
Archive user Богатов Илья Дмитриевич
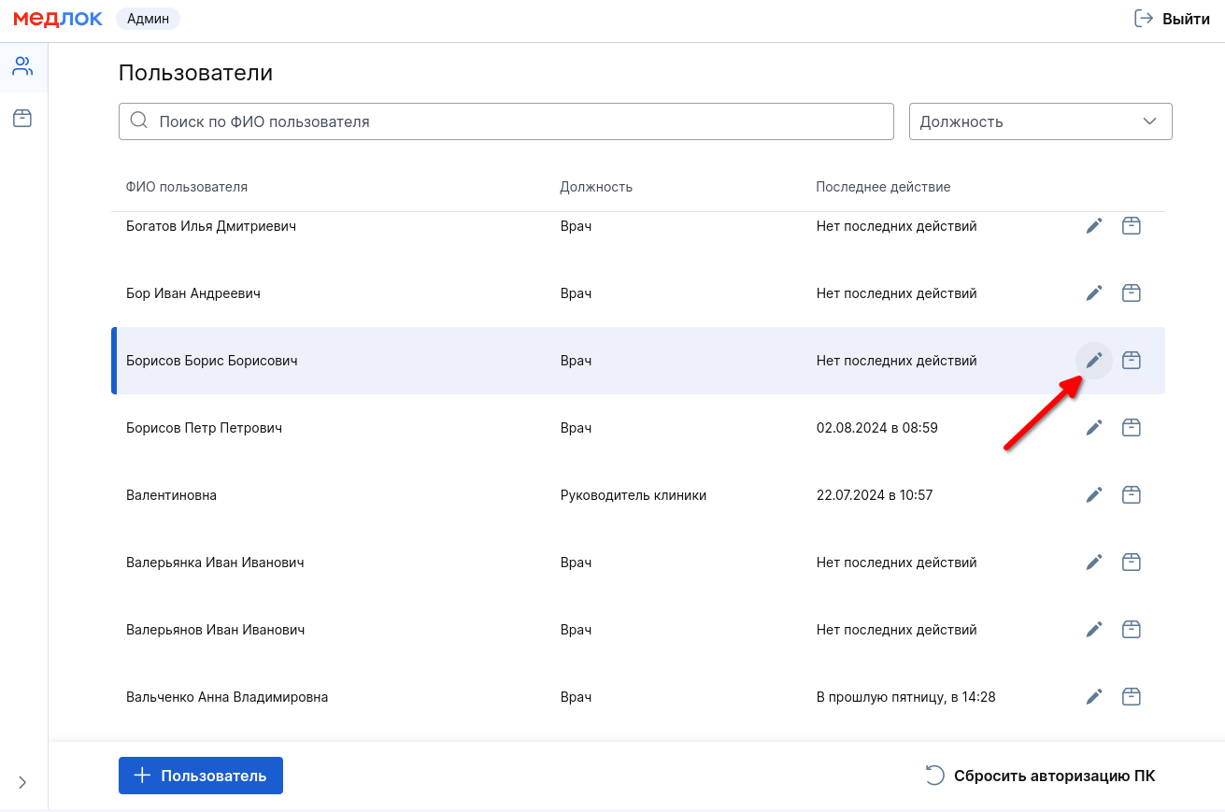(1131, 226)
